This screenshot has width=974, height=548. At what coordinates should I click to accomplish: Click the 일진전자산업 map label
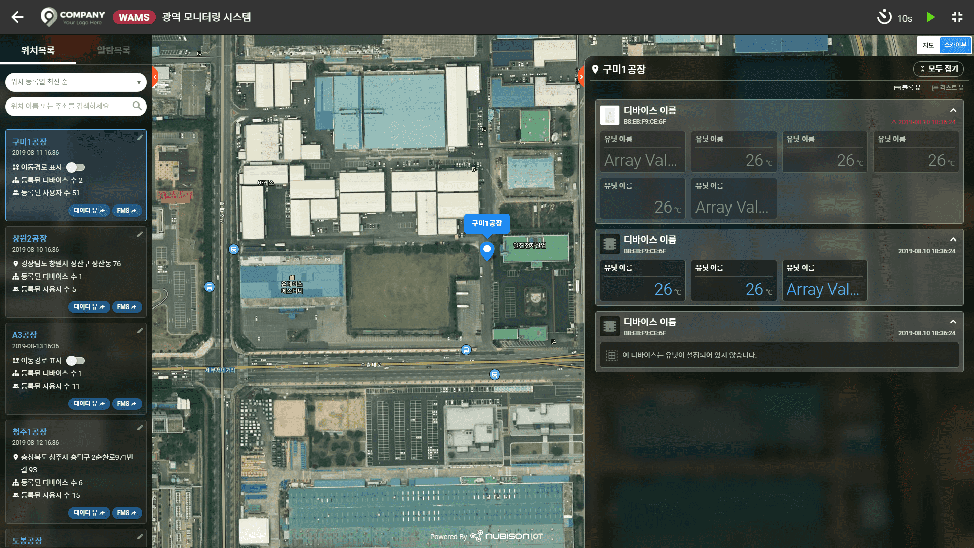coord(530,246)
